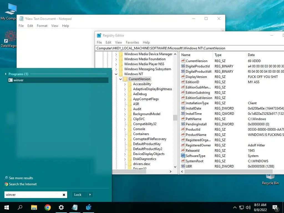Open the Settings gear on taskbar
Image resolution: width=284 pixels, height=213 pixels.
(x=61, y=207)
